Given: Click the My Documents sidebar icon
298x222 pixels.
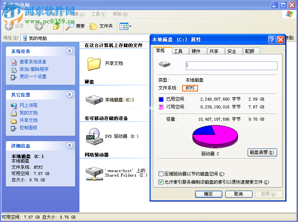Looking at the screenshot, I should pos(14,113).
